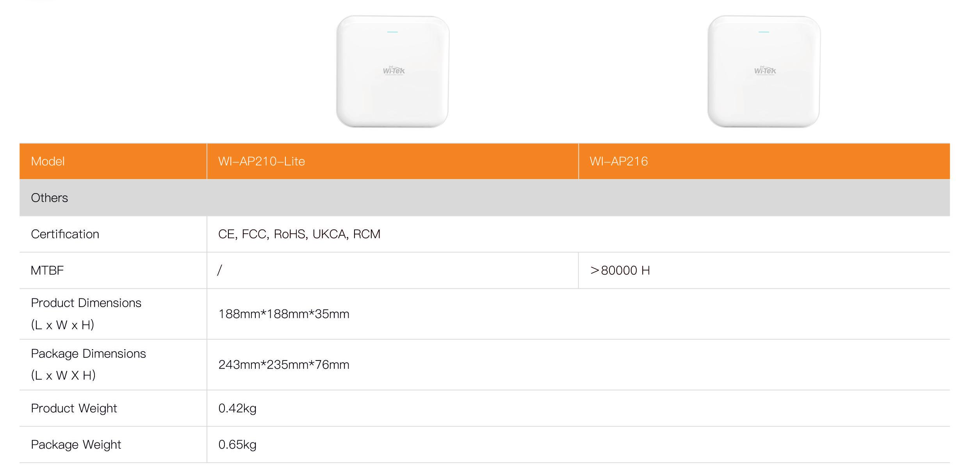Select the Model header cell
Image resolution: width=969 pixels, height=467 pixels.
[x=48, y=161]
